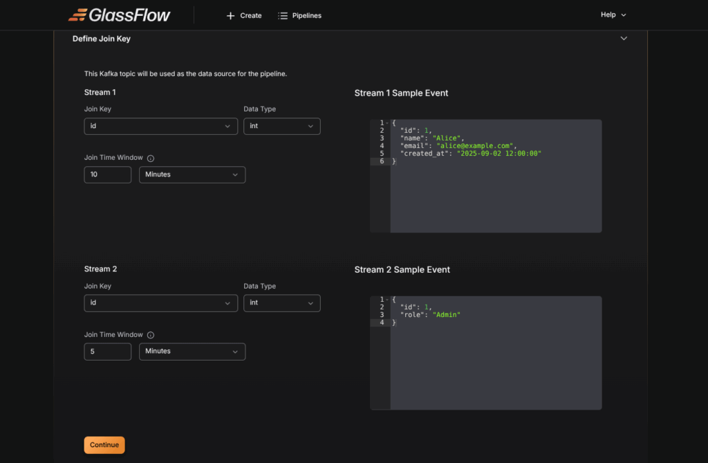Open Stream 1 Data Type dropdown
The height and width of the screenshot is (463, 708).
click(x=281, y=127)
